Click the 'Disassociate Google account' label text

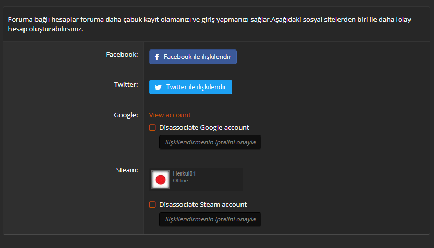coord(204,128)
